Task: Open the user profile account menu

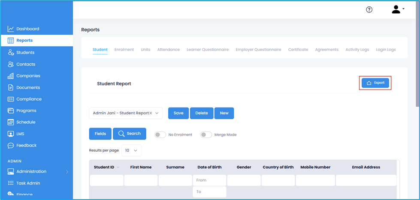Action: [398, 9]
